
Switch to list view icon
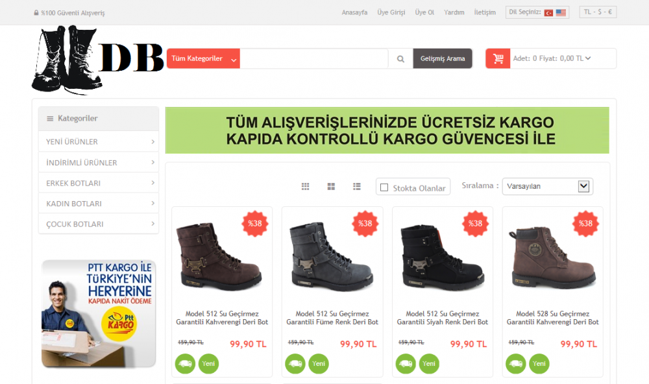357,187
